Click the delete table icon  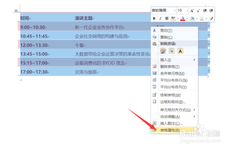click(154, 66)
